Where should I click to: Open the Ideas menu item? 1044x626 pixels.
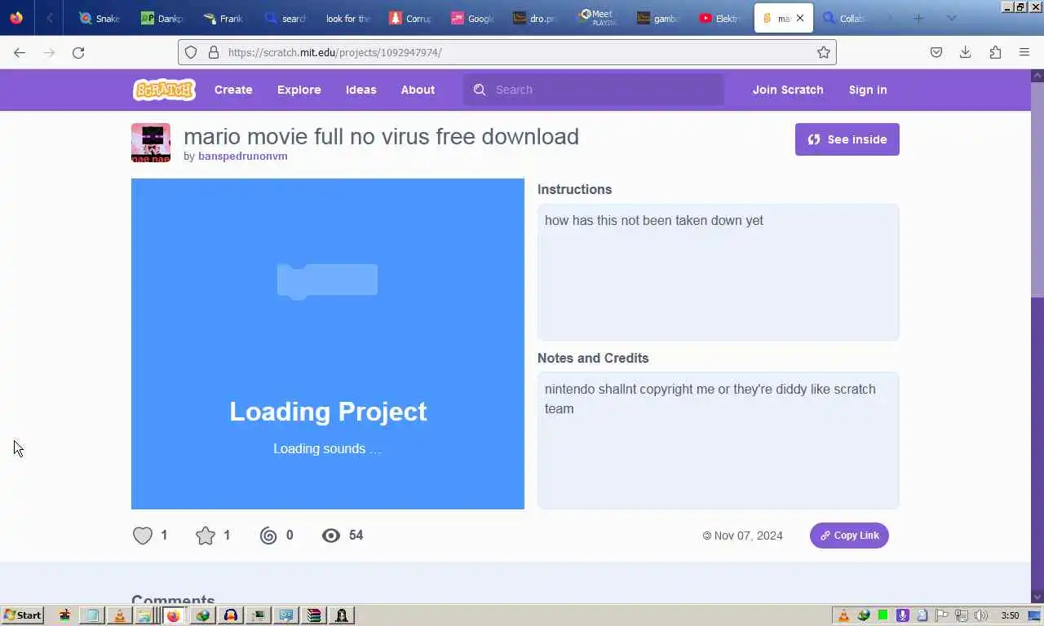[x=361, y=90]
